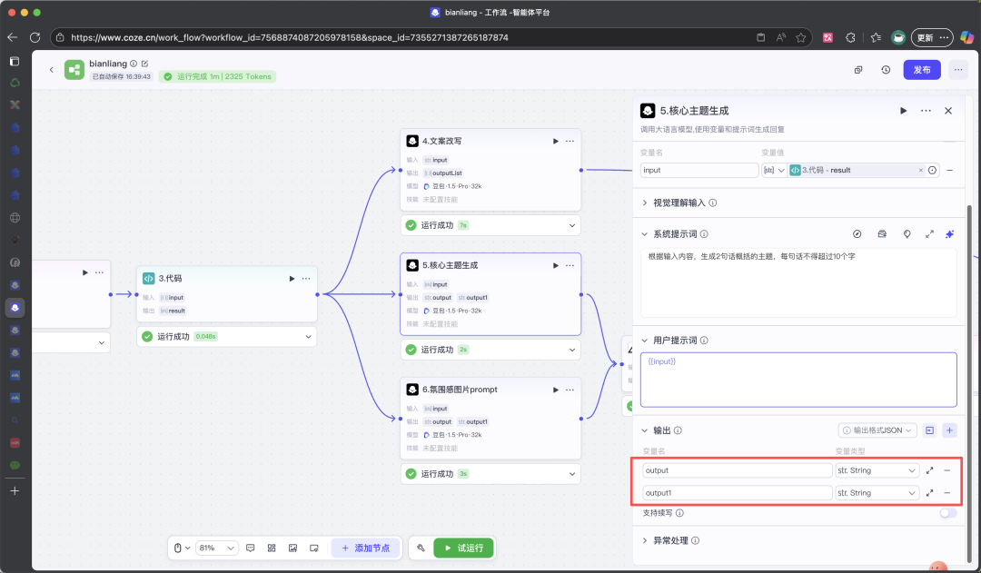
Task: Open the 输出格式JSON dropdown
Action: (877, 430)
